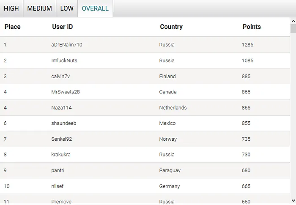The image size is (296, 205).
Task: Select the LOW tab
Action: [67, 8]
